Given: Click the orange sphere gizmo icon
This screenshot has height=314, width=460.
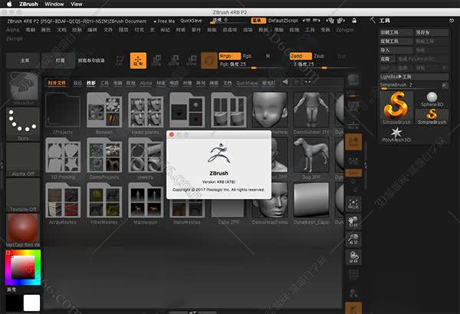Looking at the screenshot, I should click(x=209, y=61).
